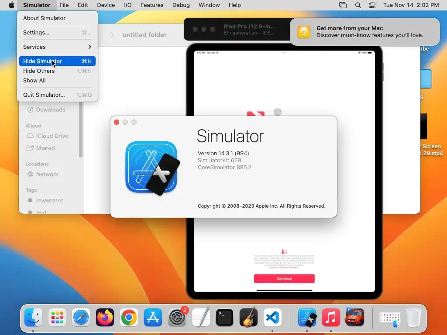Click the Finder sidebar scrollbar
Image resolution: width=447 pixels, height=335 pixels.
[x=81, y=130]
